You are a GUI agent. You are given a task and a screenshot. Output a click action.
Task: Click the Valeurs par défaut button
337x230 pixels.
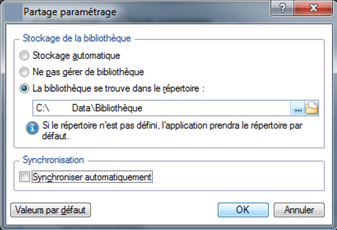click(50, 210)
